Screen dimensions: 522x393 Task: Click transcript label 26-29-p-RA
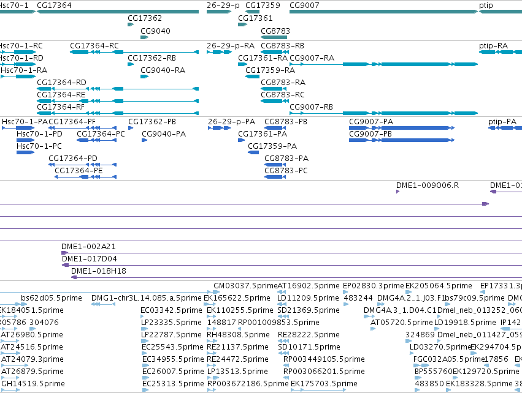[x=231, y=45]
